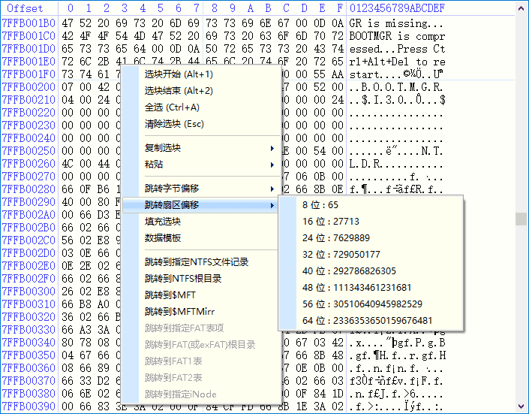
Task: Choose 选块开始 (Alt+1) in context menu
Action: tap(179, 74)
